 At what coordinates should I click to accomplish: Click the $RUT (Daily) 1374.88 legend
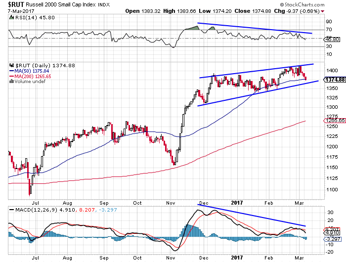pos(45,66)
